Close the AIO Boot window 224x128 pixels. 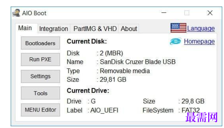coord(210,13)
